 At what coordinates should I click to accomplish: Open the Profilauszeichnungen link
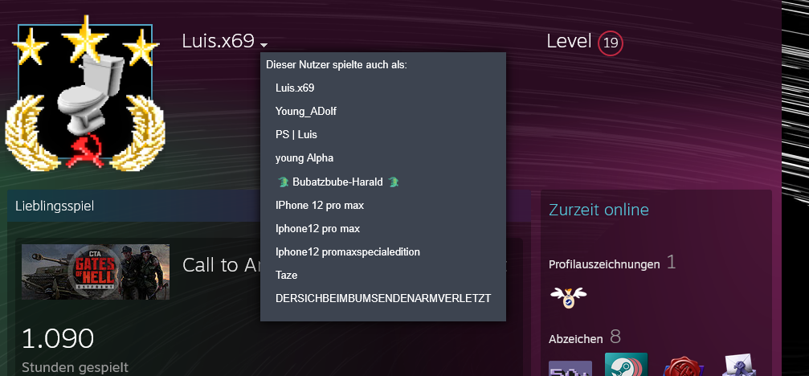(604, 264)
